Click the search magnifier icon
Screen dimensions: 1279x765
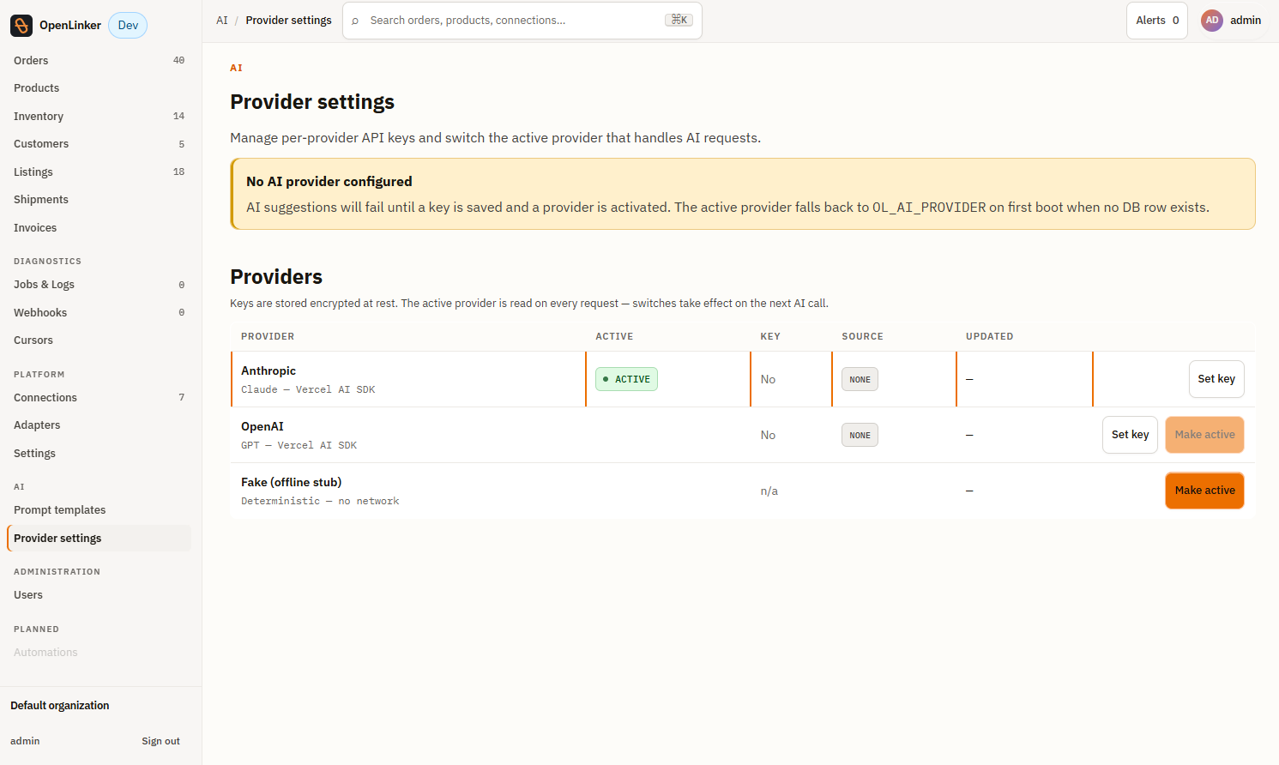tap(355, 21)
